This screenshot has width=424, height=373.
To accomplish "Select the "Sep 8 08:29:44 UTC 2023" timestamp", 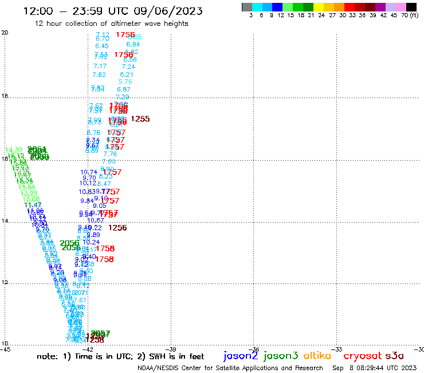I will point(374,368).
